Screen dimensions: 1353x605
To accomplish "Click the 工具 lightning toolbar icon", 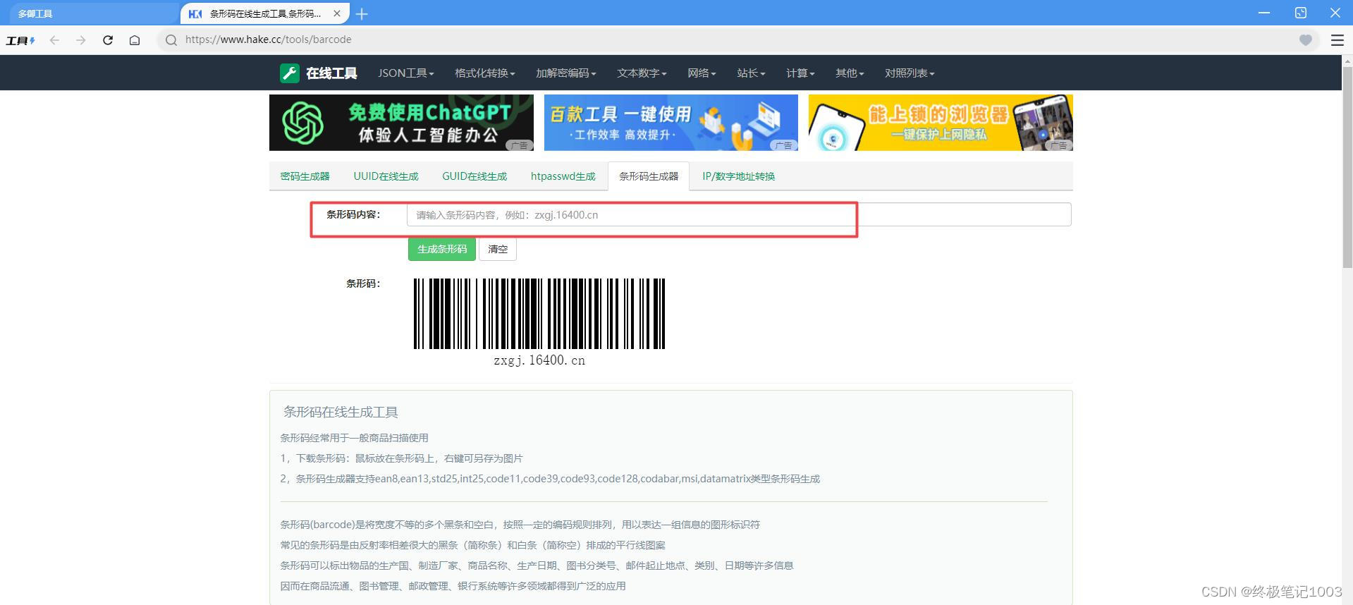I will coord(20,41).
